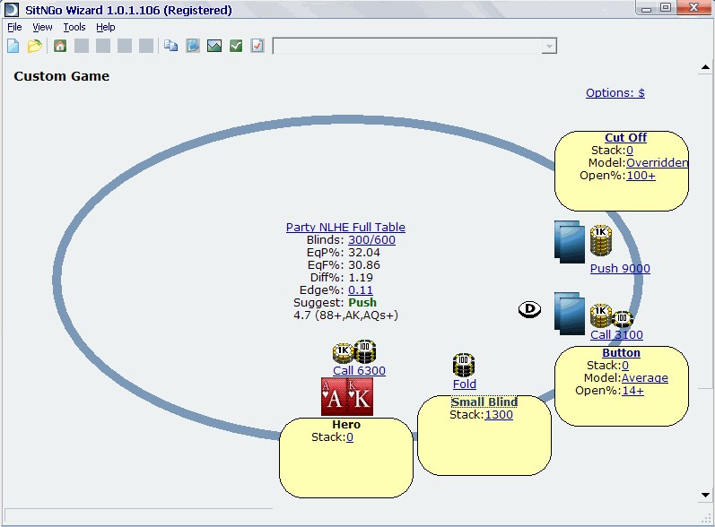Click the landscape image toolbar icon
The image size is (715, 527).
tap(214, 46)
